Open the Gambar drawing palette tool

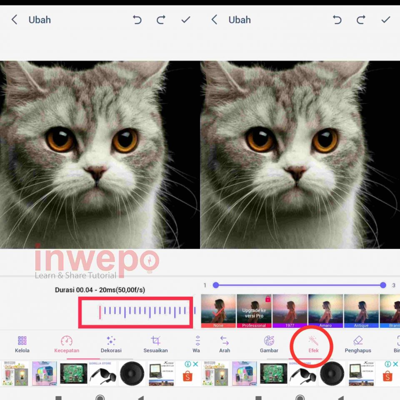[269, 345]
